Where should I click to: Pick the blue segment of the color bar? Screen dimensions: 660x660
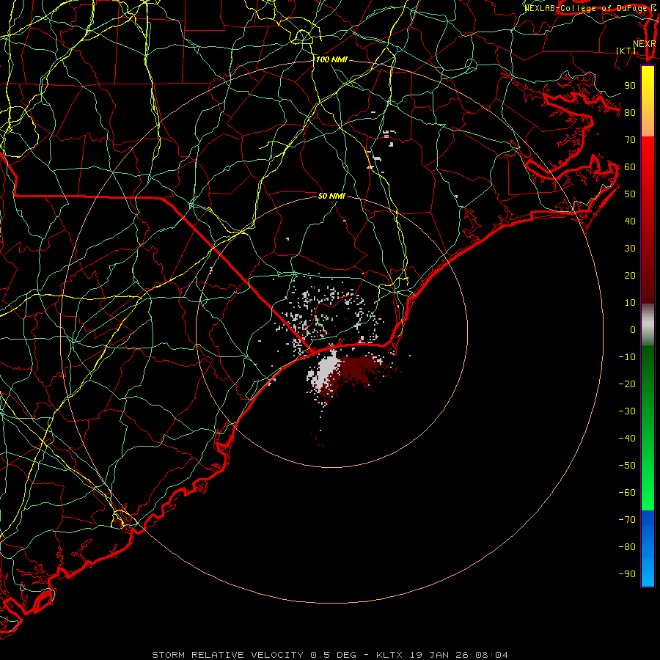[x=648, y=549]
